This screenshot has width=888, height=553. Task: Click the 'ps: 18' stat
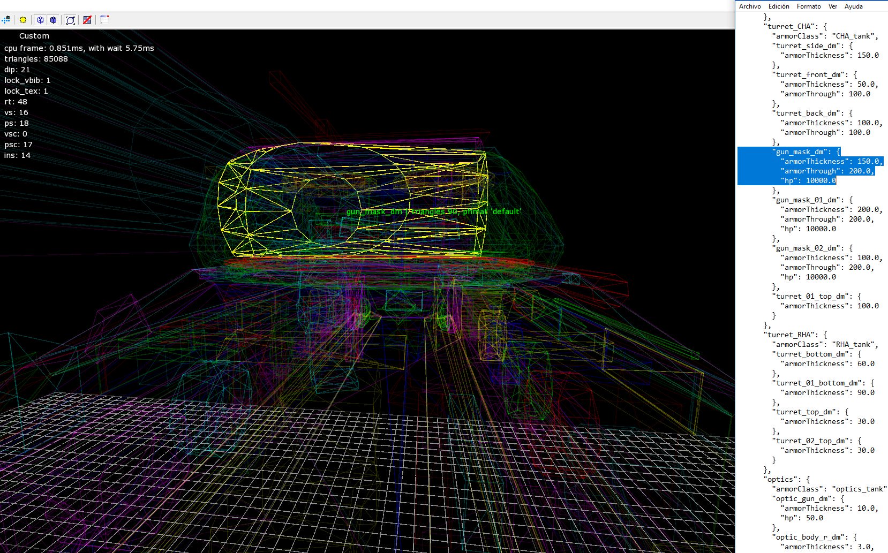(17, 123)
